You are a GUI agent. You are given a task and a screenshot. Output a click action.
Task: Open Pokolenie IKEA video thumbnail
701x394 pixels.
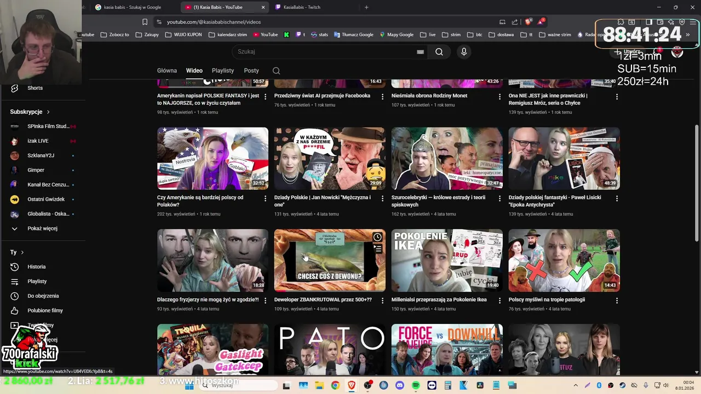tap(447, 260)
